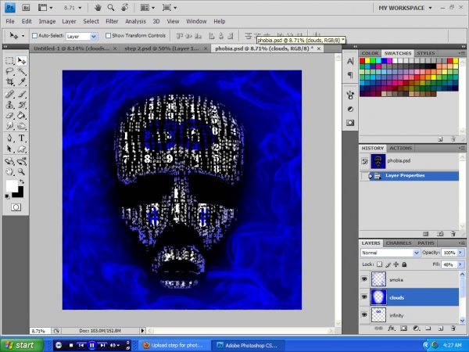Screen dimensions: 469x352
Task: Switch to Upload step taskbar button
Action: tap(173, 345)
